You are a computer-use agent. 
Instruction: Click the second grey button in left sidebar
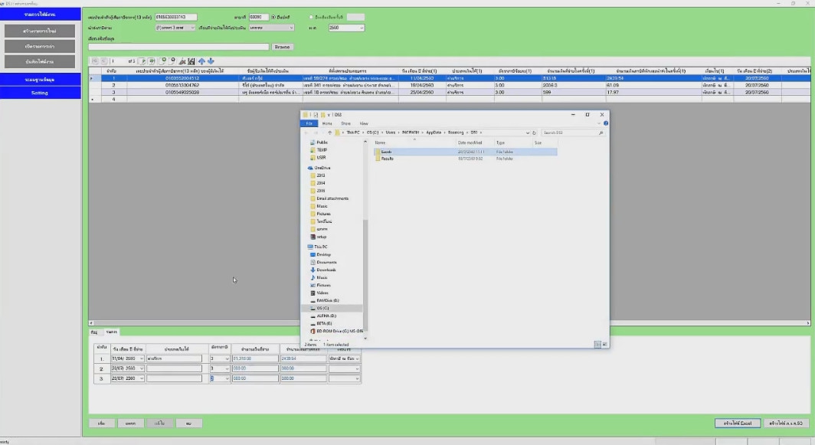click(40, 46)
